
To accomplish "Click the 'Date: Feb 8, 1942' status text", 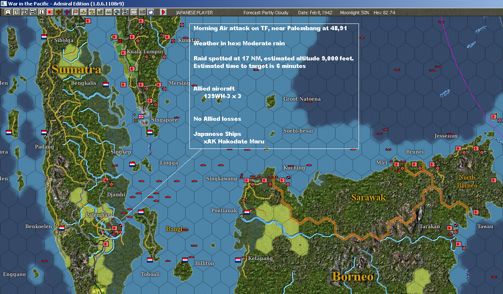I will (x=315, y=13).
